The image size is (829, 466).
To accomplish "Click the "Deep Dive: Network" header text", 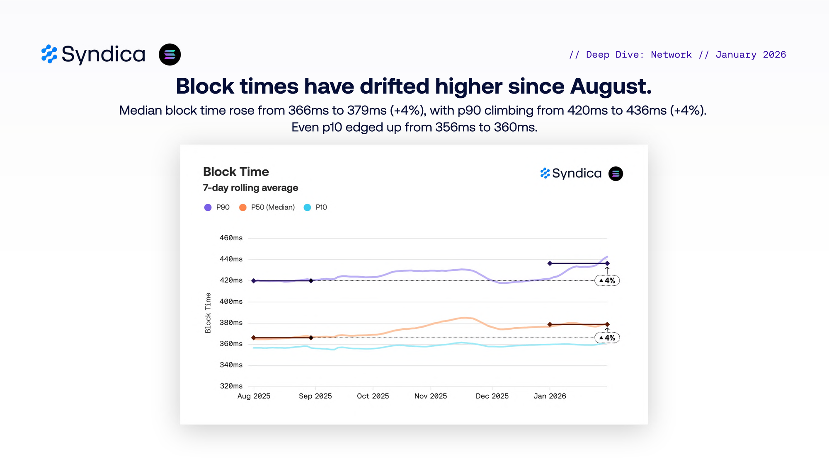I will [639, 55].
